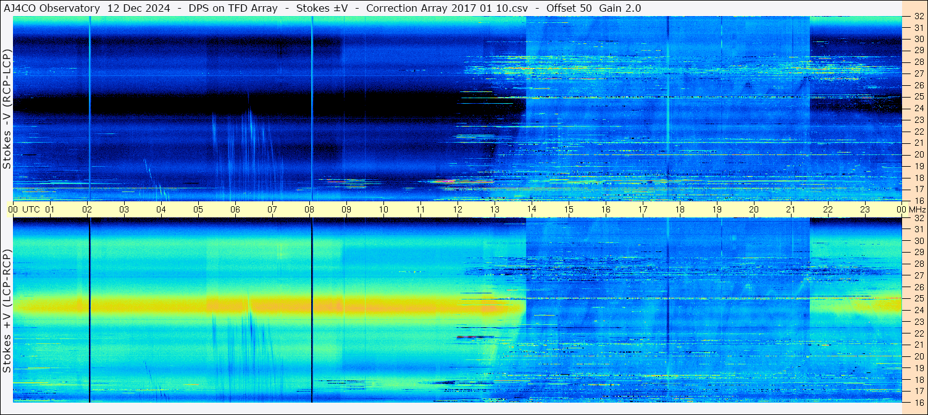Pick the 17 hour mark on the UTC axis

pyautogui.click(x=643, y=209)
